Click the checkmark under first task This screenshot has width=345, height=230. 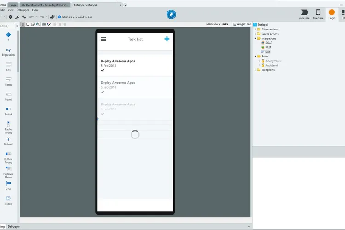pos(103,70)
